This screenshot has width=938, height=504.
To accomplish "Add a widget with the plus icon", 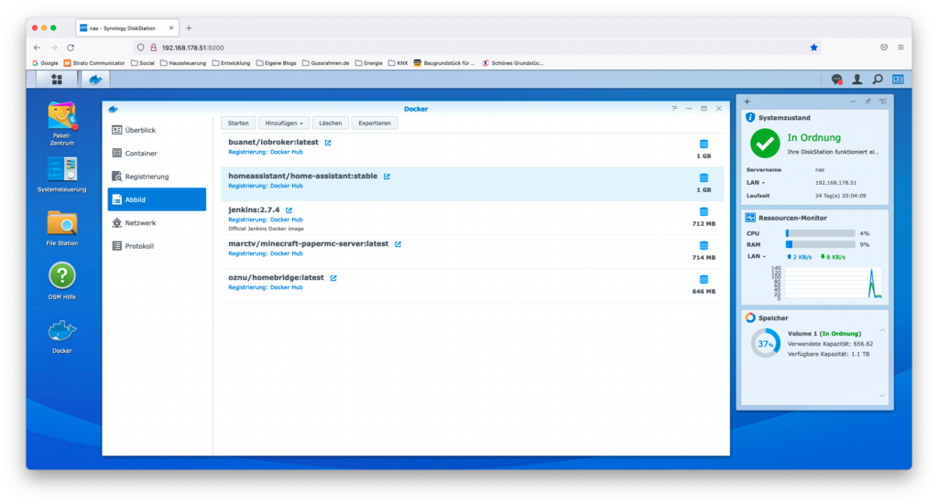I will point(747,102).
